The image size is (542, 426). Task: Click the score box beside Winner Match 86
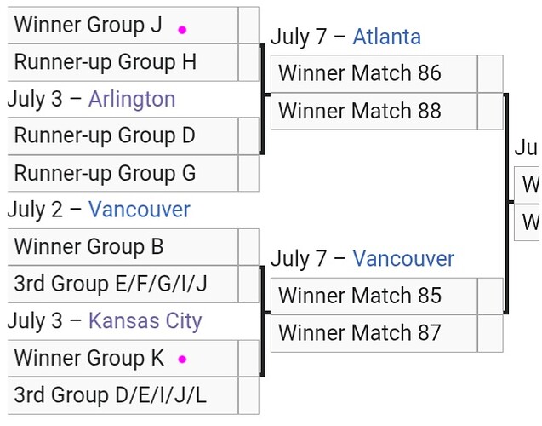[490, 74]
